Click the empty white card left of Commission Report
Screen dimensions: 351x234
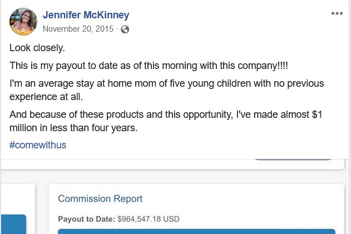click(18, 199)
